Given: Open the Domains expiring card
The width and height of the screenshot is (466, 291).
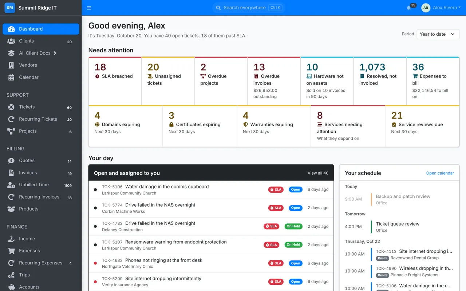Looking at the screenshot, I should pos(126,126).
